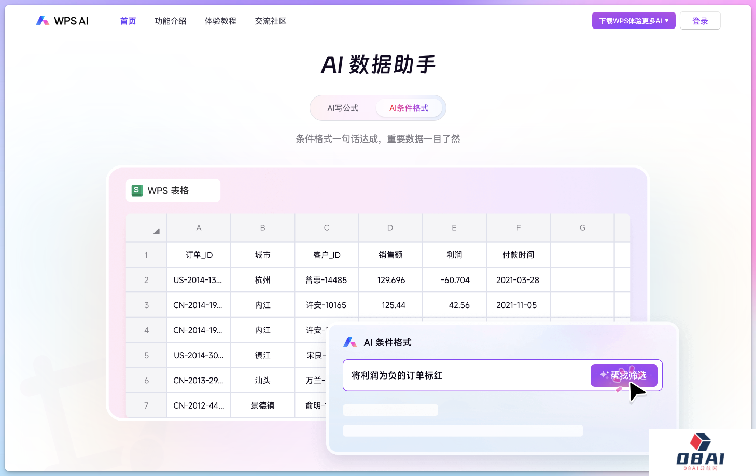Click the 利润 header cell
This screenshot has width=756, height=476.
click(454, 255)
